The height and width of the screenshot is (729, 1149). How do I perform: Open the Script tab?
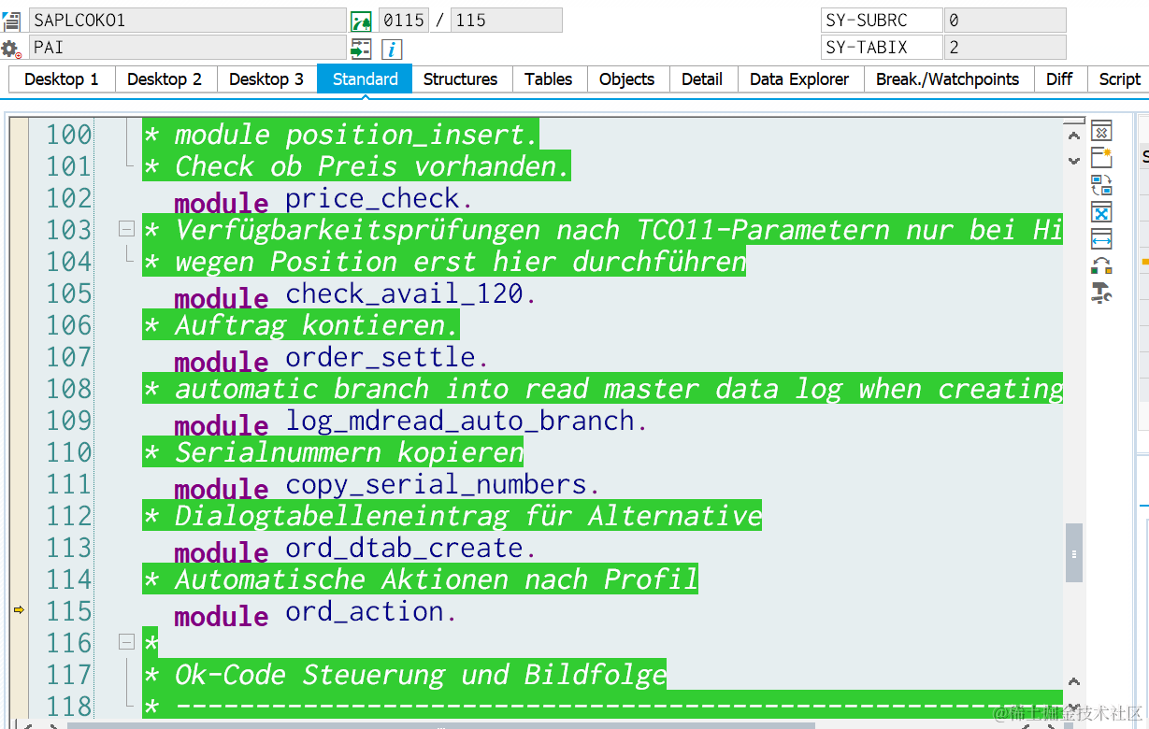pyautogui.click(x=1119, y=79)
